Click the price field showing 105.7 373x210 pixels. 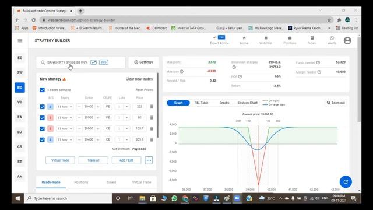[139, 128]
